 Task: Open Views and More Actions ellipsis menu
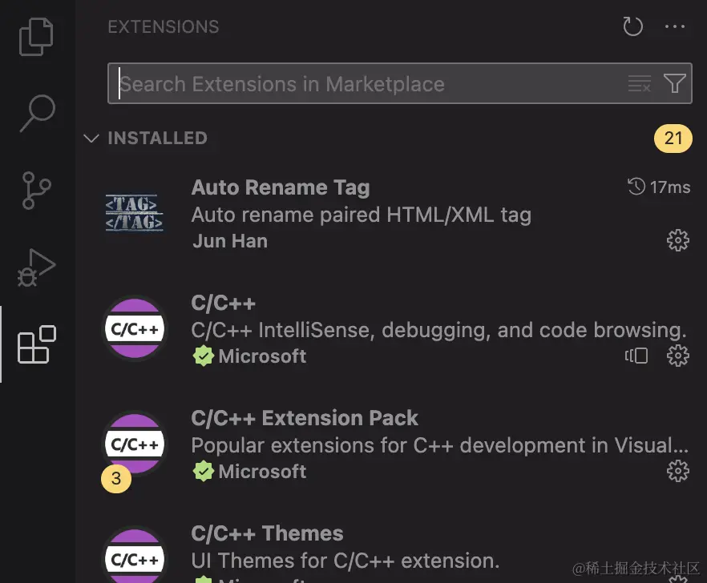click(676, 27)
